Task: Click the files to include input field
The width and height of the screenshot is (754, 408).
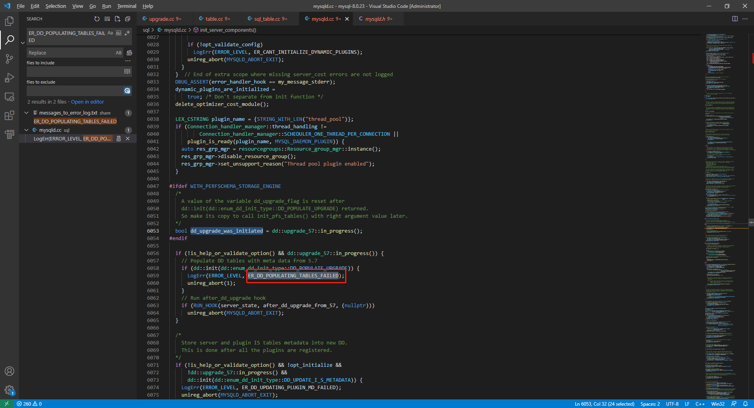Action: [x=75, y=71]
